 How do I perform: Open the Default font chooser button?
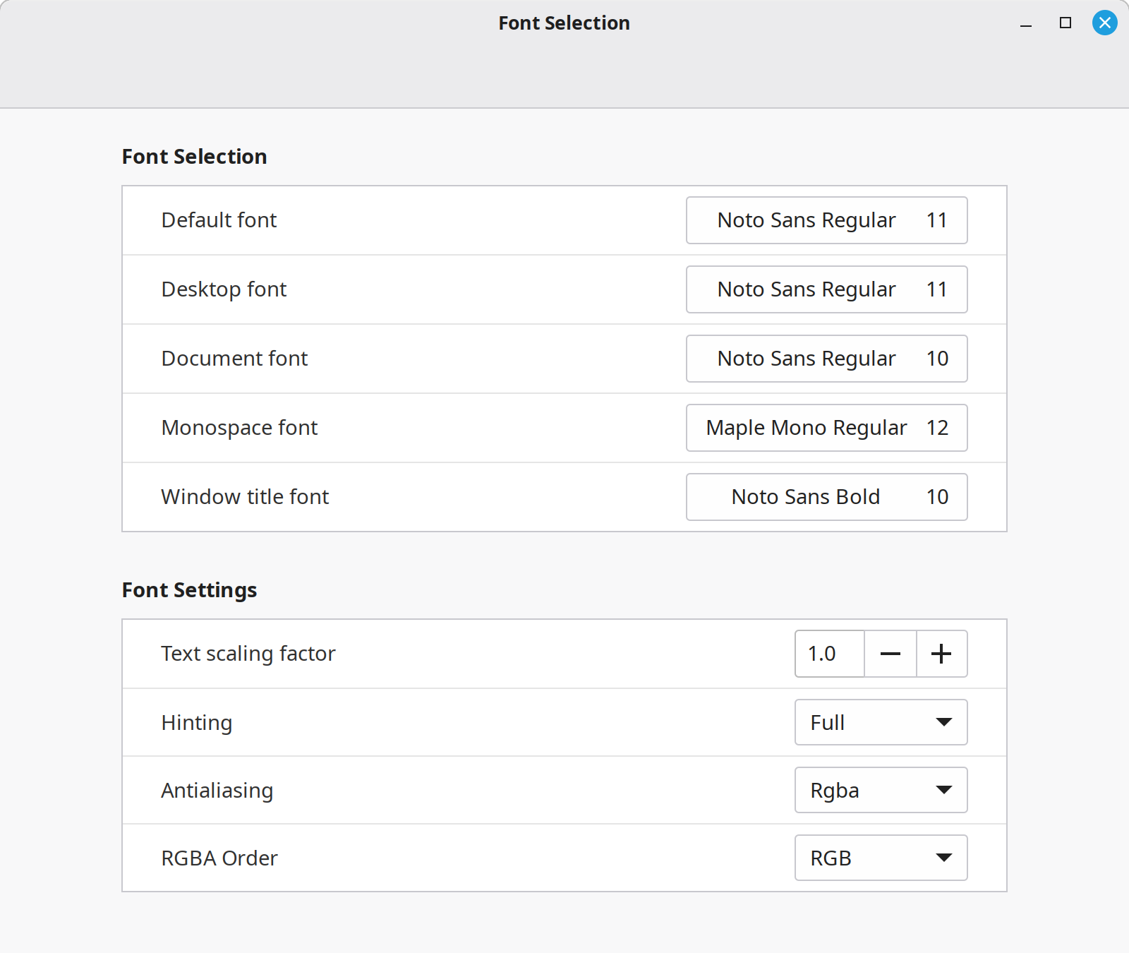point(826,220)
